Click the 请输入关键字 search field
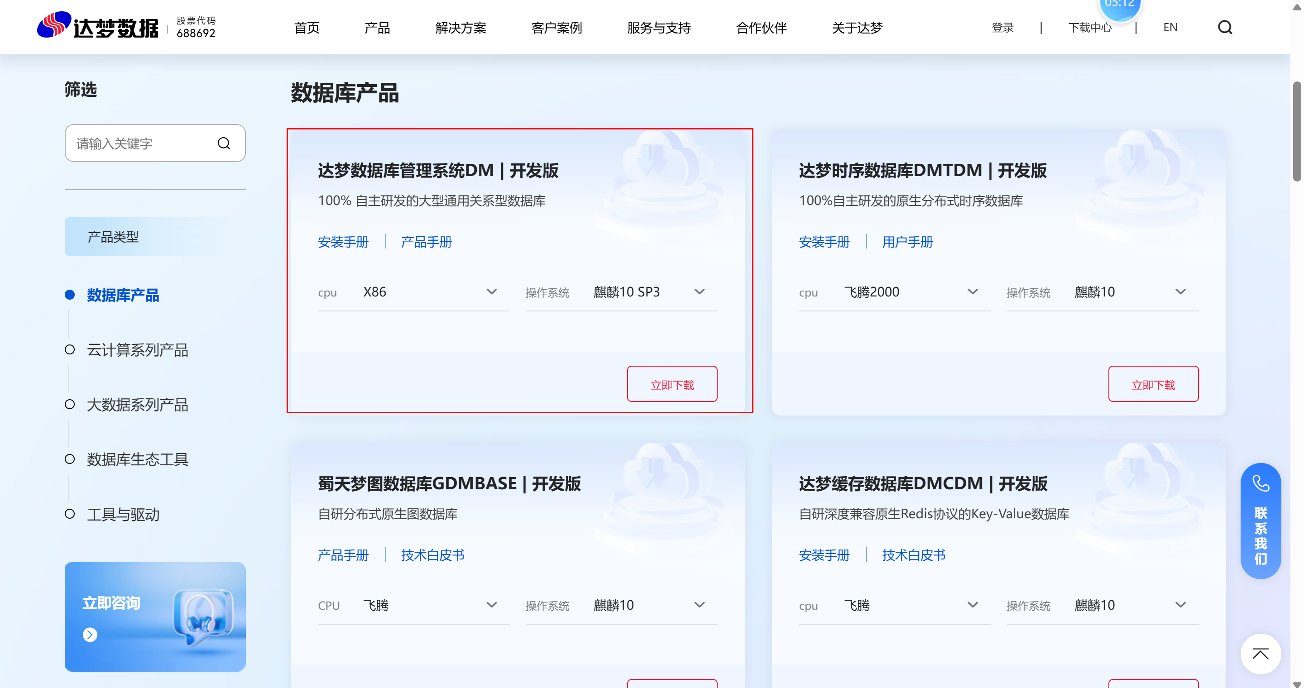 155,143
